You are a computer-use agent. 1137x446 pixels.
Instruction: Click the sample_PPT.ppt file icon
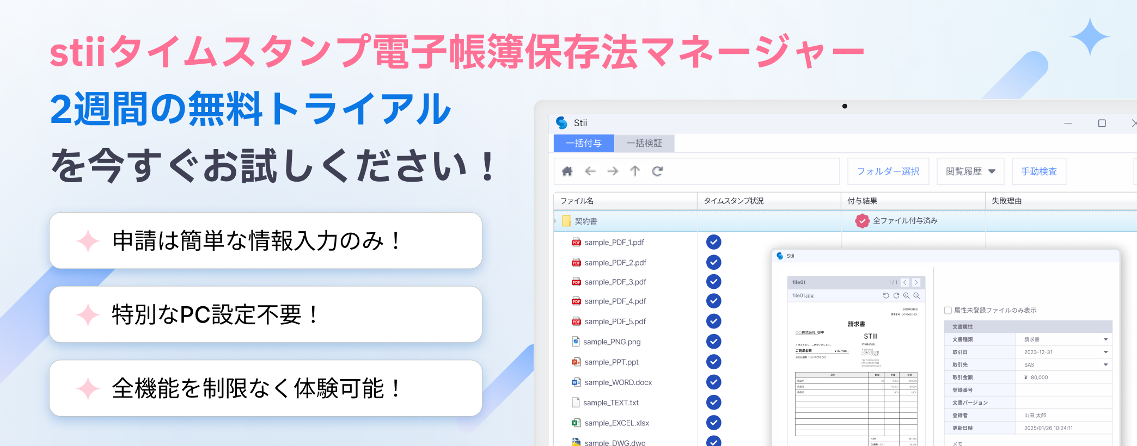pos(576,362)
